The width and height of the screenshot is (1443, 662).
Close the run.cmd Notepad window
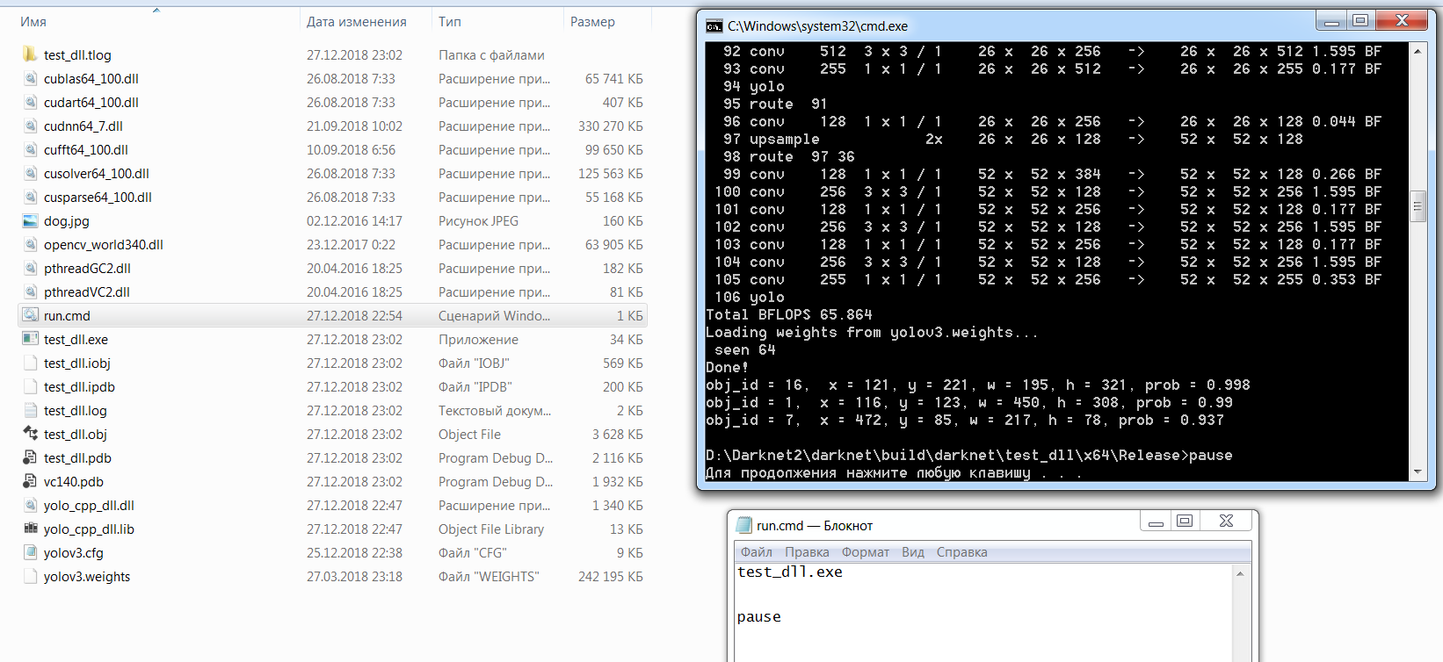pos(1227,522)
